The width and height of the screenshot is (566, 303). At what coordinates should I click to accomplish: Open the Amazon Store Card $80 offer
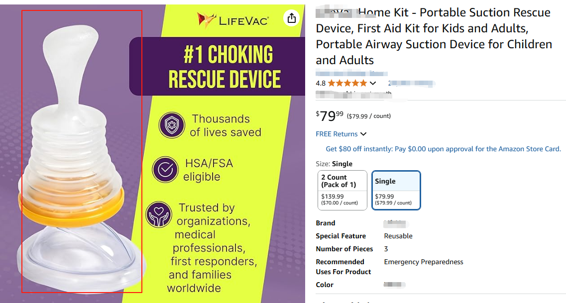click(443, 149)
